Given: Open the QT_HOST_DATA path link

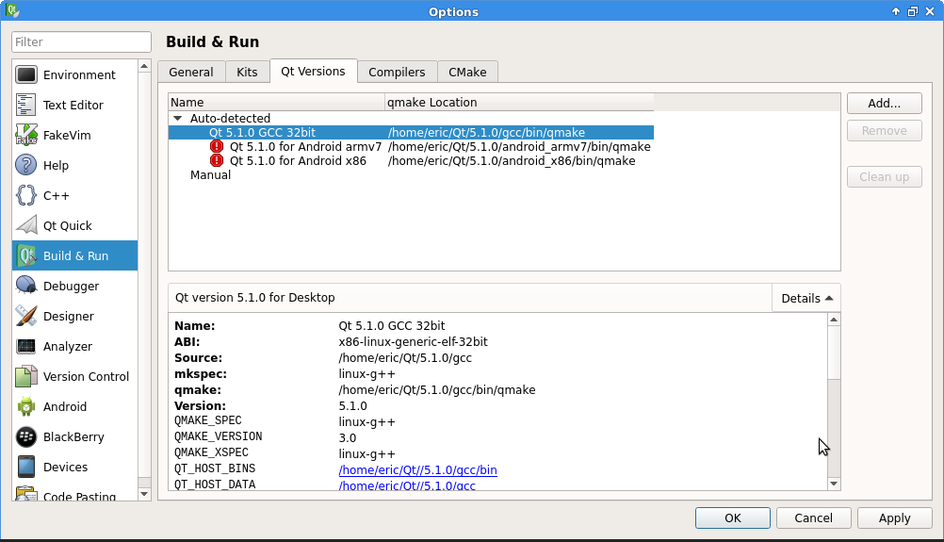Looking at the screenshot, I should [407, 485].
